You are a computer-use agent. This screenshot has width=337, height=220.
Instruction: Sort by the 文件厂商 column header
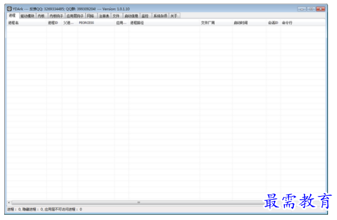216,23
